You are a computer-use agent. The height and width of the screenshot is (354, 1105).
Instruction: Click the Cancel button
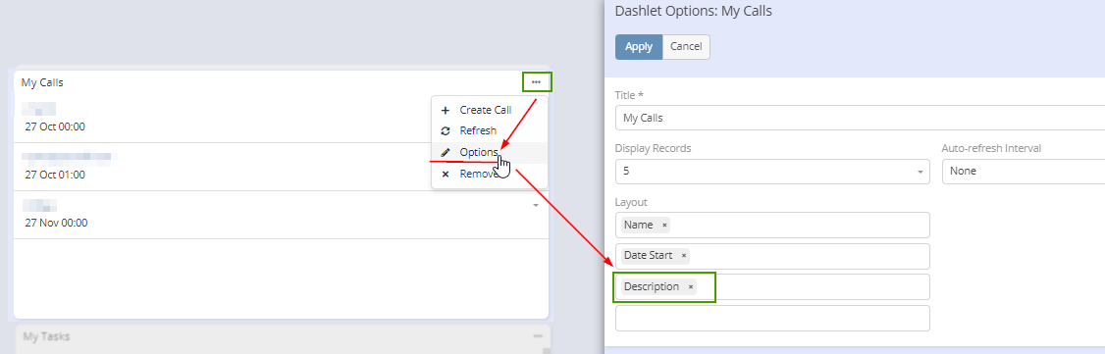[x=686, y=46]
